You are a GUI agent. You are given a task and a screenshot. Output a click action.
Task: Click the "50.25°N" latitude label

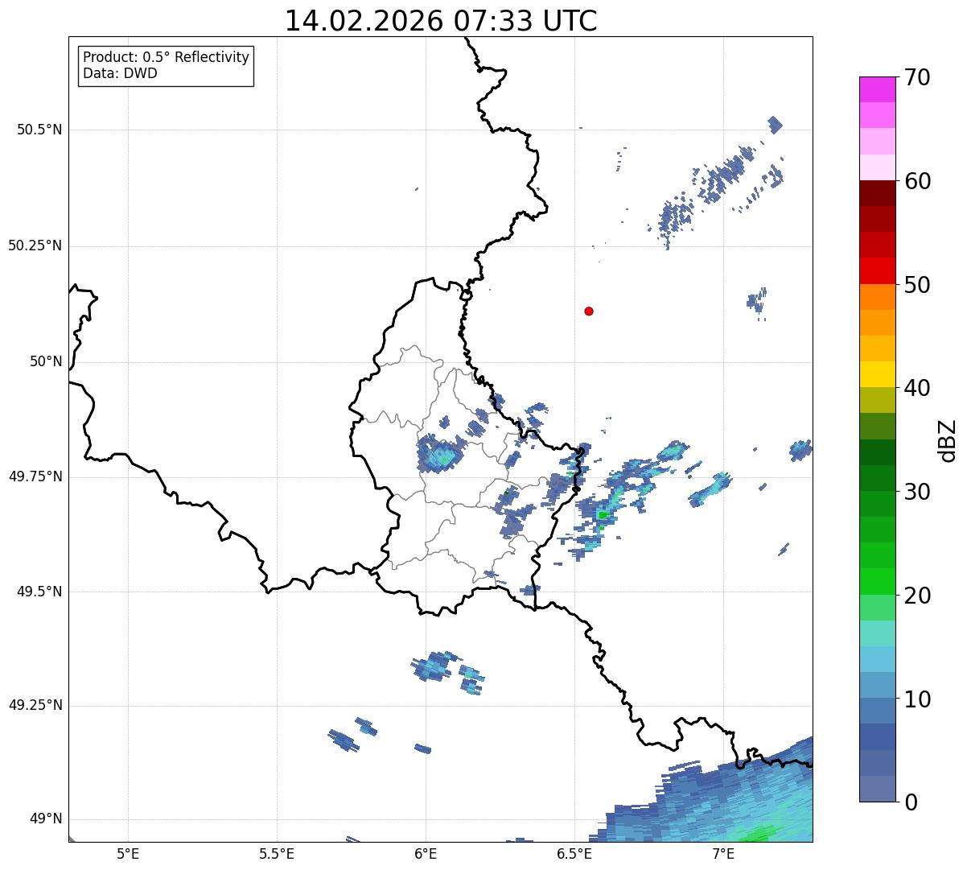(x=35, y=245)
